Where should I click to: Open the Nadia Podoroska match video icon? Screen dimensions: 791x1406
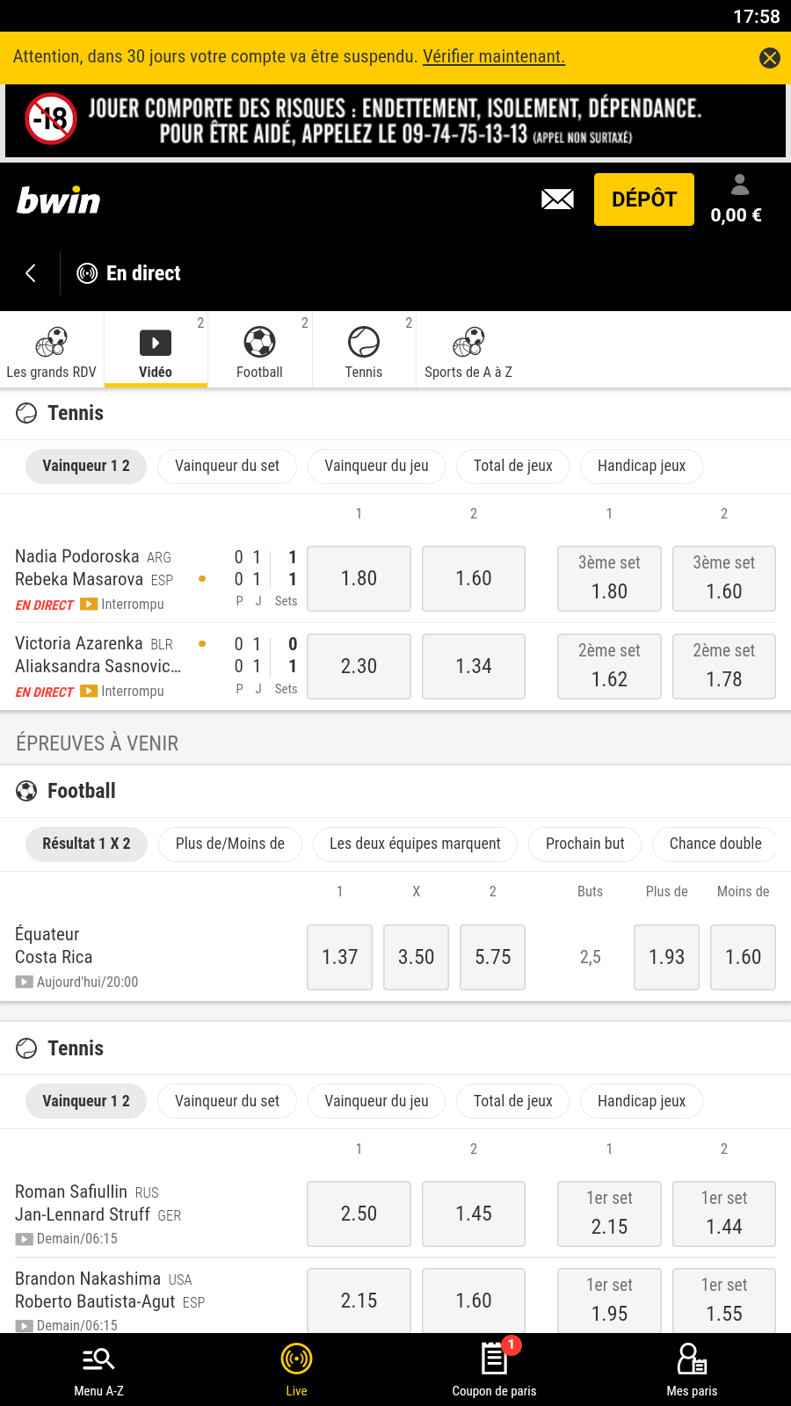click(x=89, y=604)
